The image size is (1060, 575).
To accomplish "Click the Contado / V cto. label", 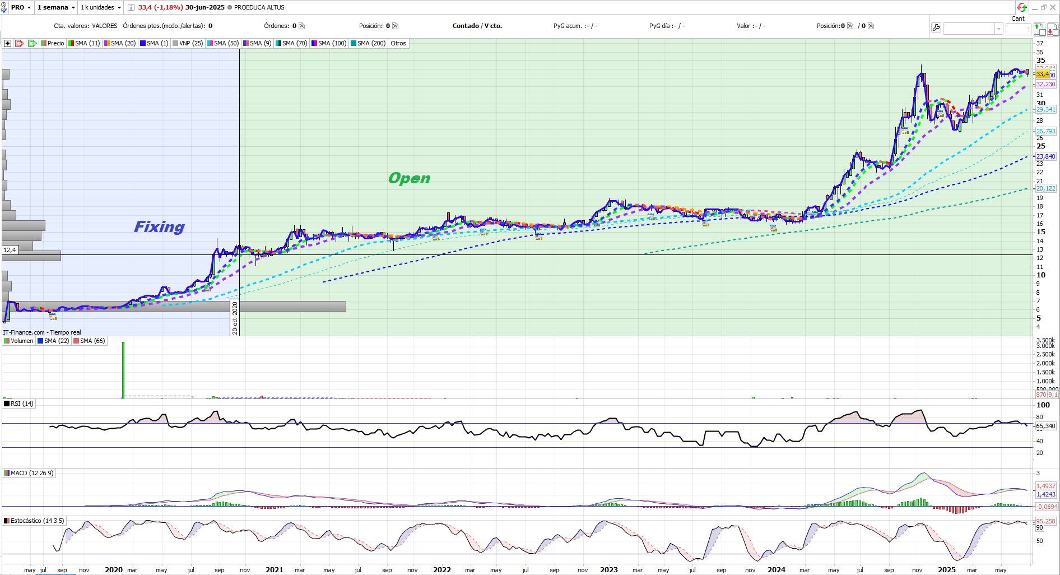I will coord(477,26).
